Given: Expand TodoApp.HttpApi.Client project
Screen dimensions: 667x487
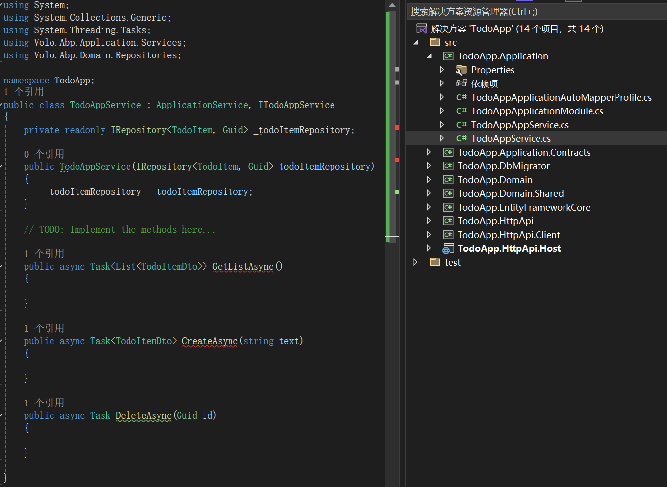Looking at the screenshot, I should point(429,235).
